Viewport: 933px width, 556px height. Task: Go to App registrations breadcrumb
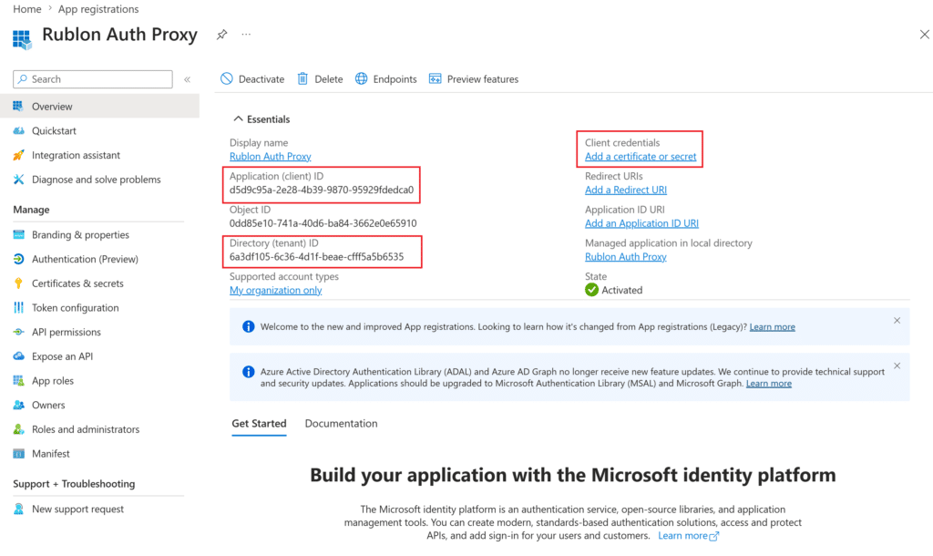click(x=98, y=9)
